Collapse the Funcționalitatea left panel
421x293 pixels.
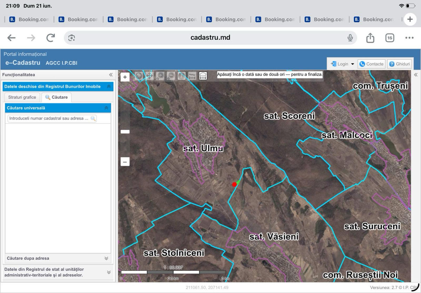[111, 75]
